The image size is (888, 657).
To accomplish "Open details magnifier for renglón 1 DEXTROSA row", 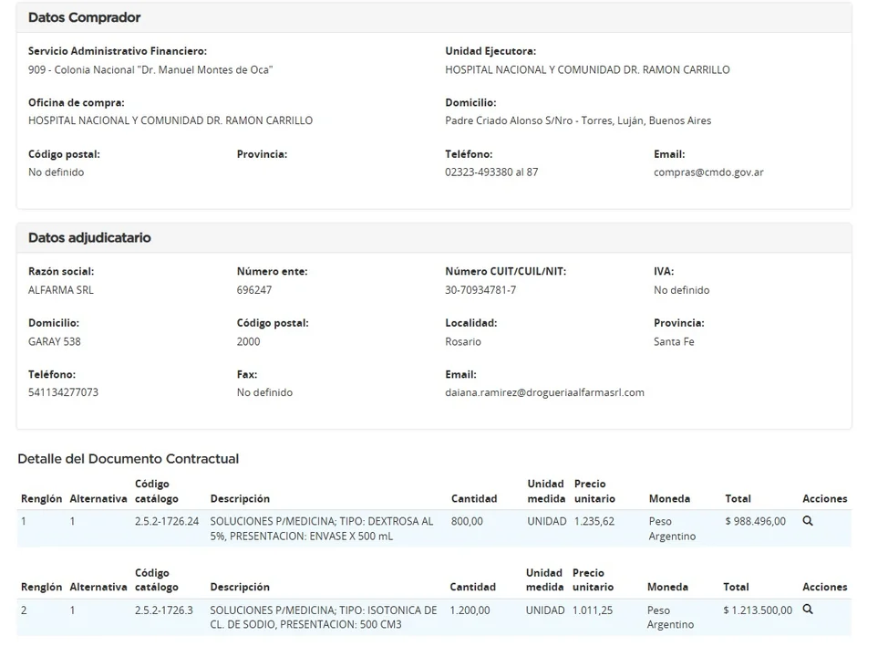I will click(x=808, y=521).
